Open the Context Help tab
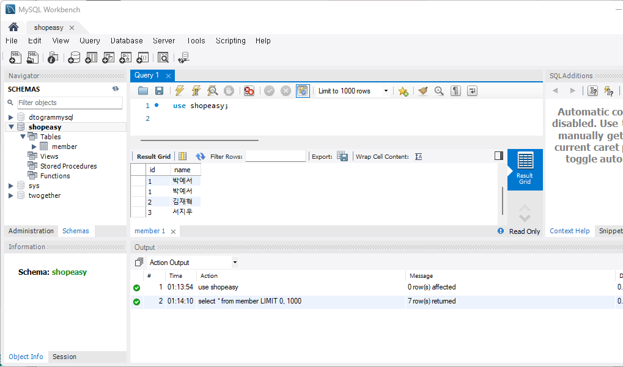623x367 pixels. [570, 231]
